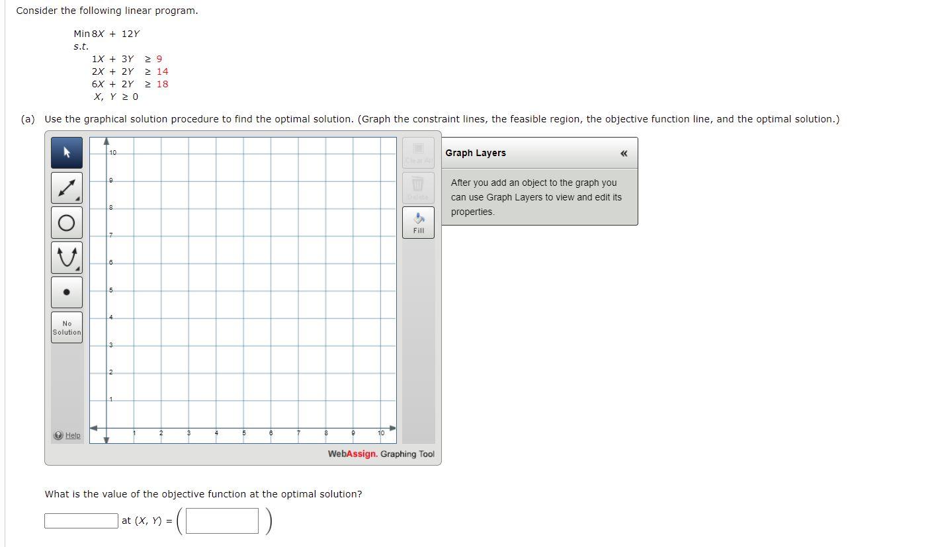Click inside the graphing canvas grid
This screenshot has width=930, height=547.
[x=245, y=284]
